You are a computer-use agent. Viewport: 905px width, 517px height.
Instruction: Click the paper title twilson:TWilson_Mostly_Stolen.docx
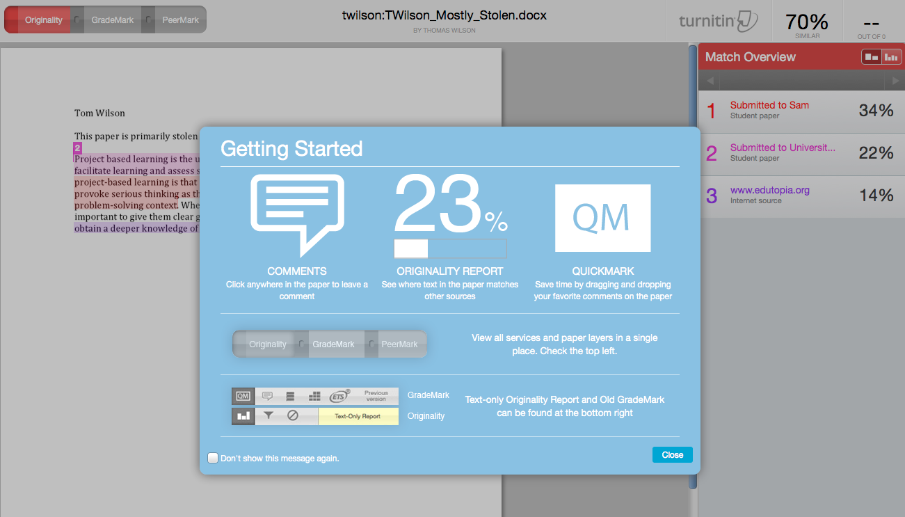point(445,15)
